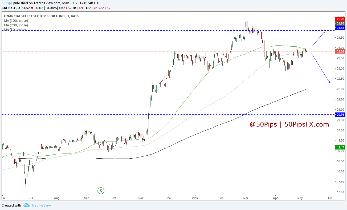This screenshot has width=347, height=210.
Task: Click the green 19.17 price label
Action: point(340,147)
